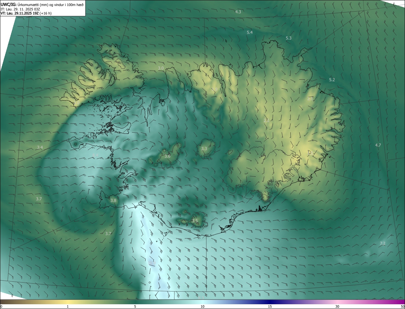Image resolution: width=405 pixels, height=309 pixels.
Task: Click the map value label 7.2
Action: [383, 243]
